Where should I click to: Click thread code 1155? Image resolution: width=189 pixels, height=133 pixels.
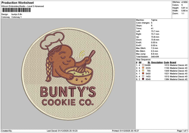pyautogui.click(x=167, y=68)
